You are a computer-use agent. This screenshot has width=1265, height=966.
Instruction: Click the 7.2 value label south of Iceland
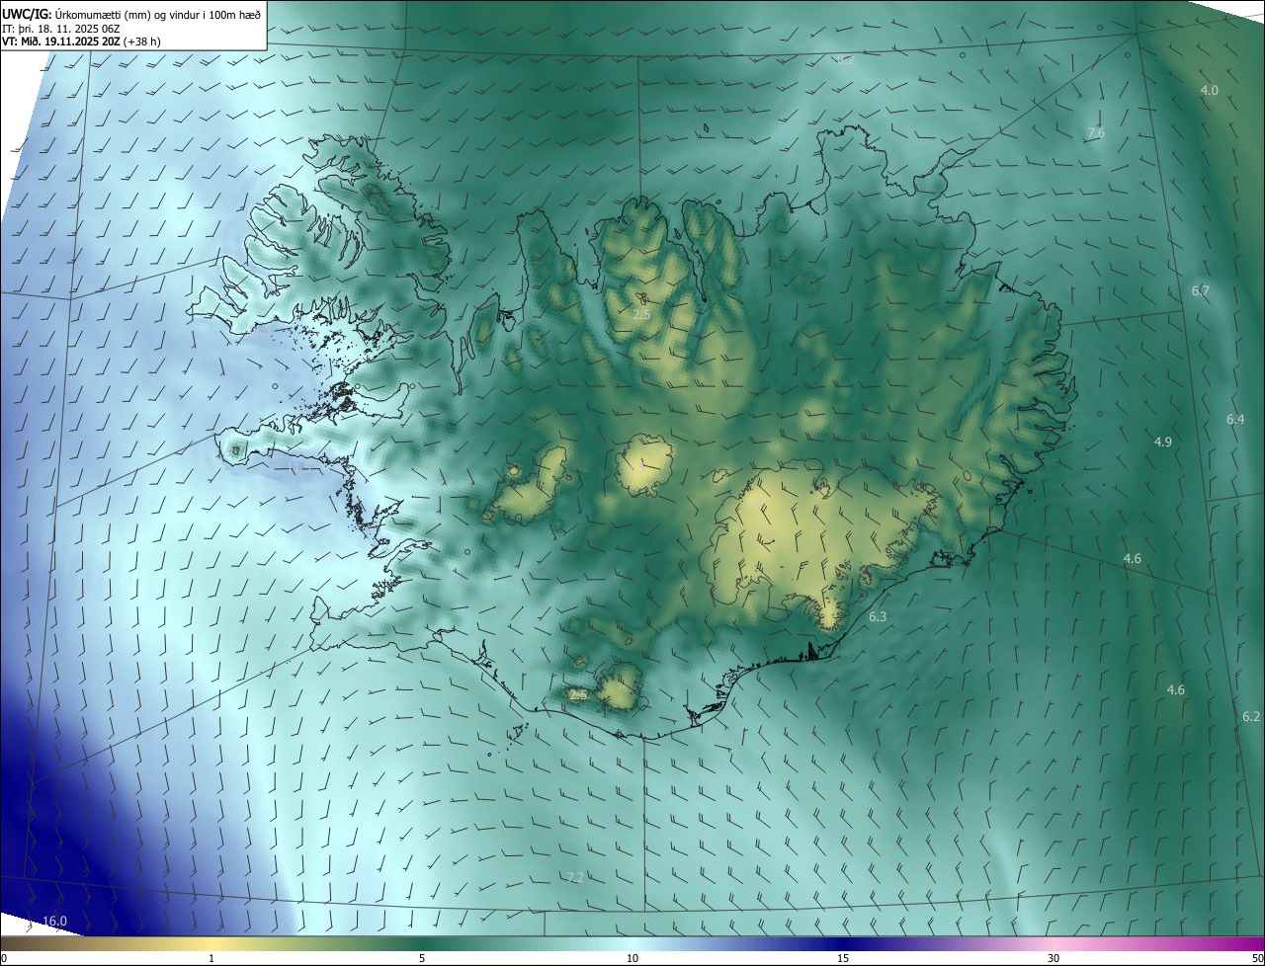(576, 877)
